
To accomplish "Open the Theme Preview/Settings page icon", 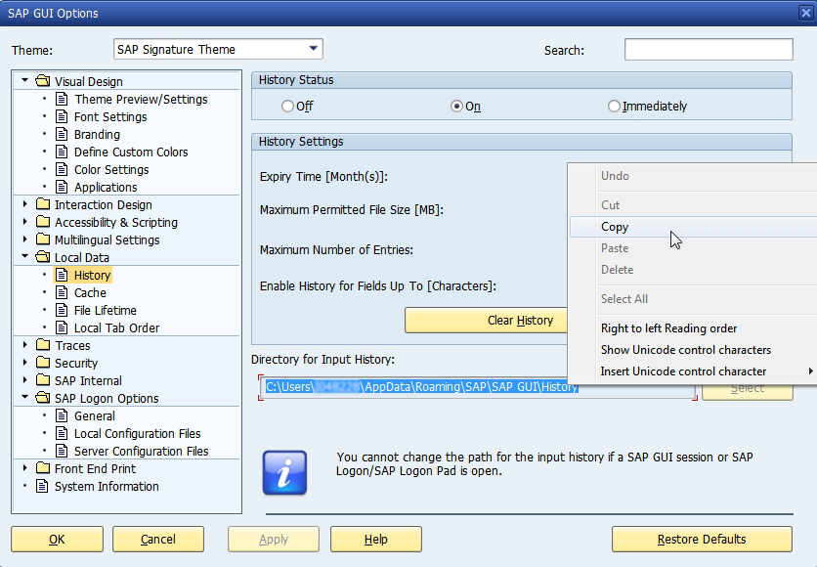I will [62, 99].
